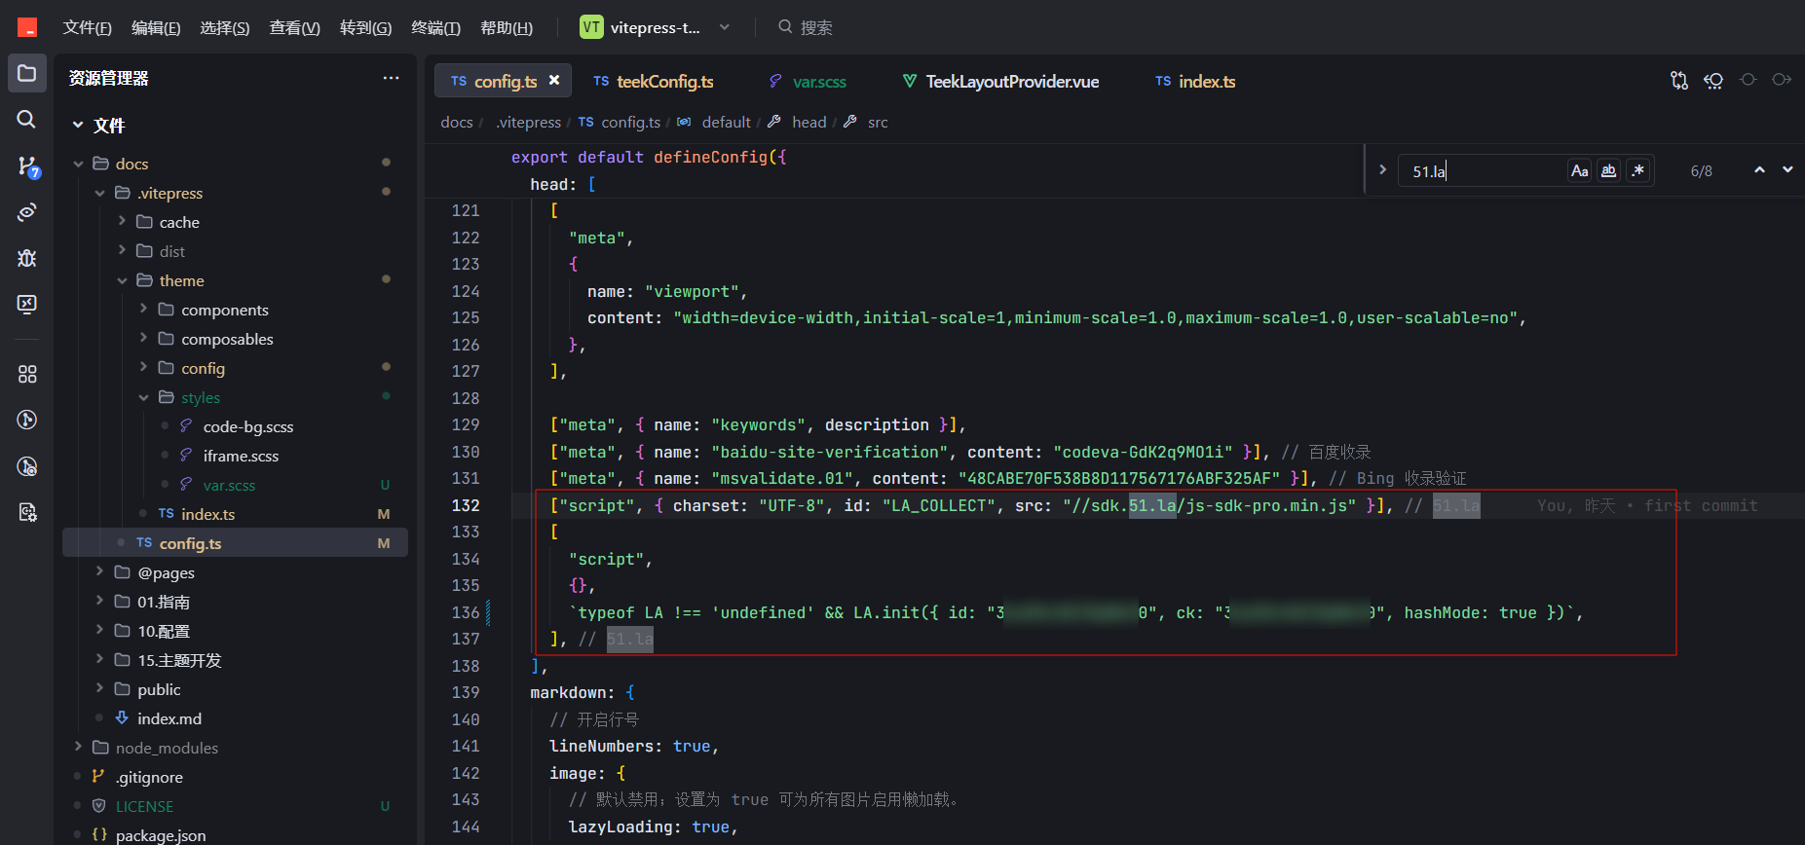Open the 查看(V) menu
This screenshot has height=845, width=1805.
click(294, 27)
